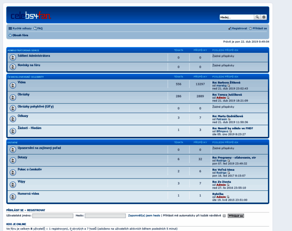Viewport: 292px width, 231px height.
Task: Go to Obsah fóra breadcrumb
Action: [x=20, y=35]
